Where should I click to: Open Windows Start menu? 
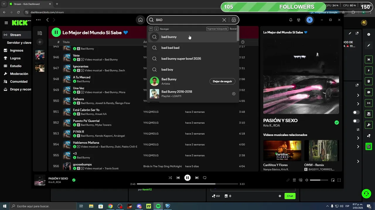pyautogui.click(x=5, y=206)
